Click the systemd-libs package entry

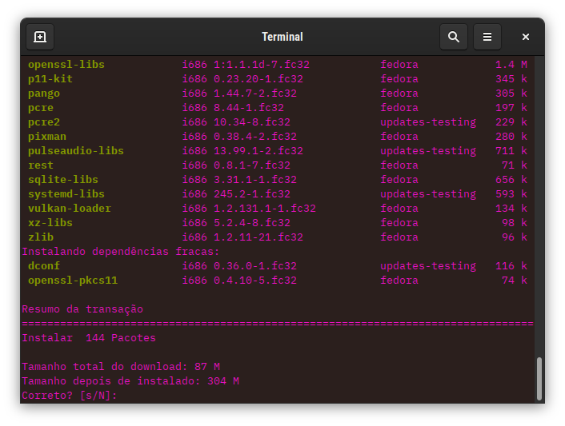click(66, 194)
